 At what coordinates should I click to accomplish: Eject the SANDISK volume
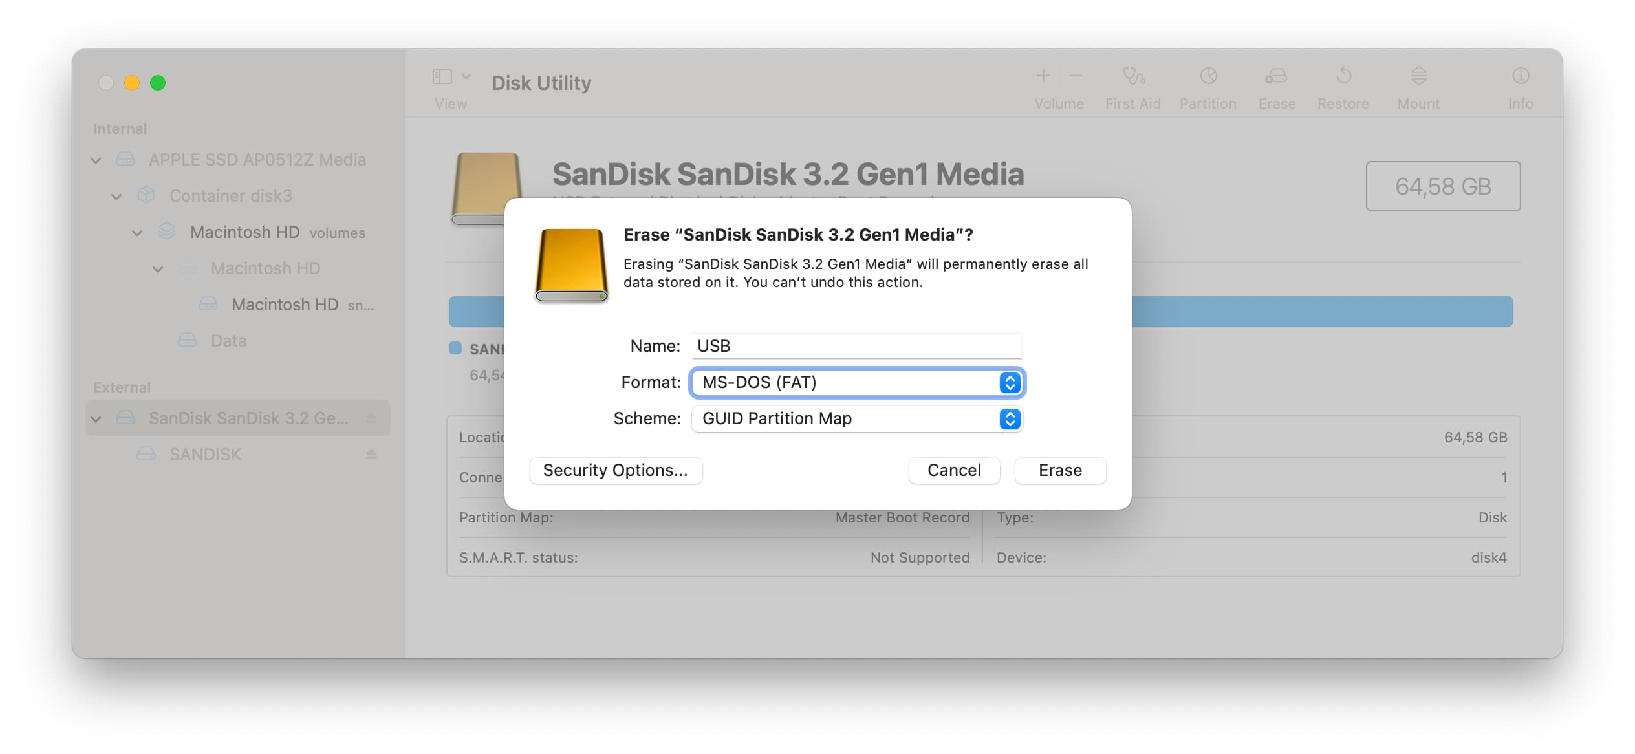(x=370, y=454)
